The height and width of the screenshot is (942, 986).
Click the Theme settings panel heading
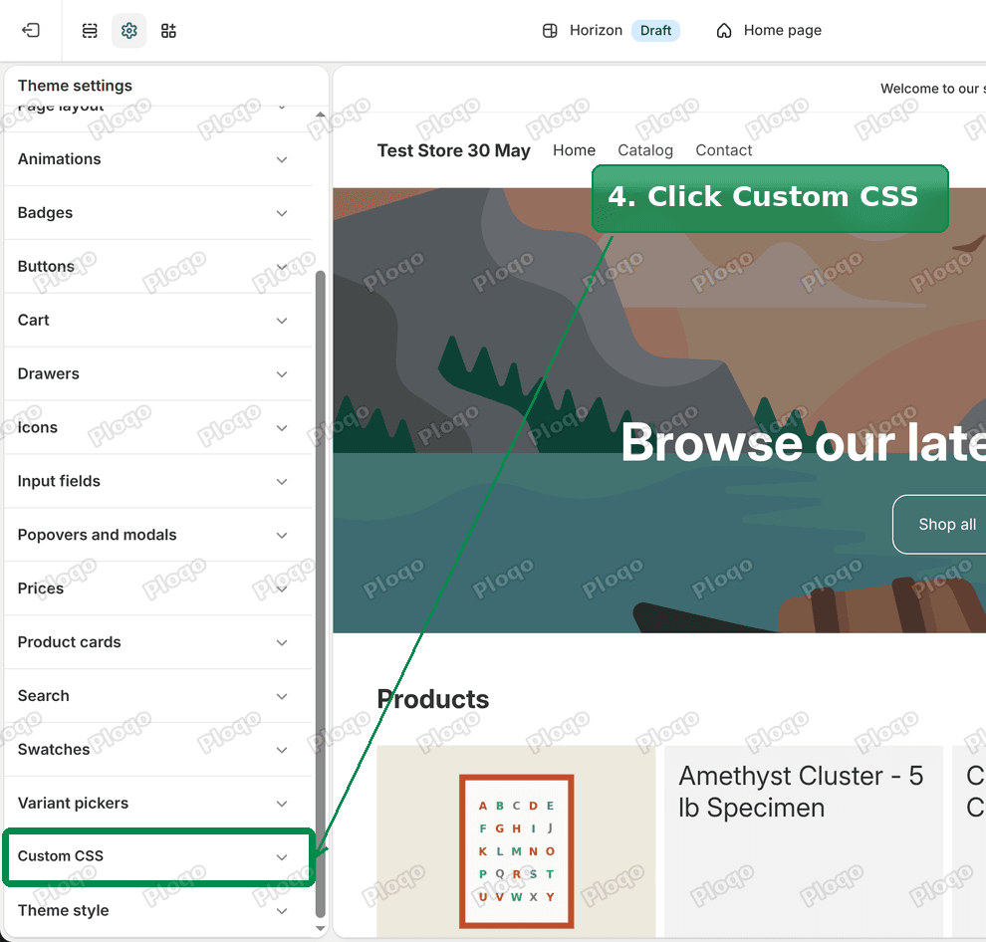click(x=75, y=86)
